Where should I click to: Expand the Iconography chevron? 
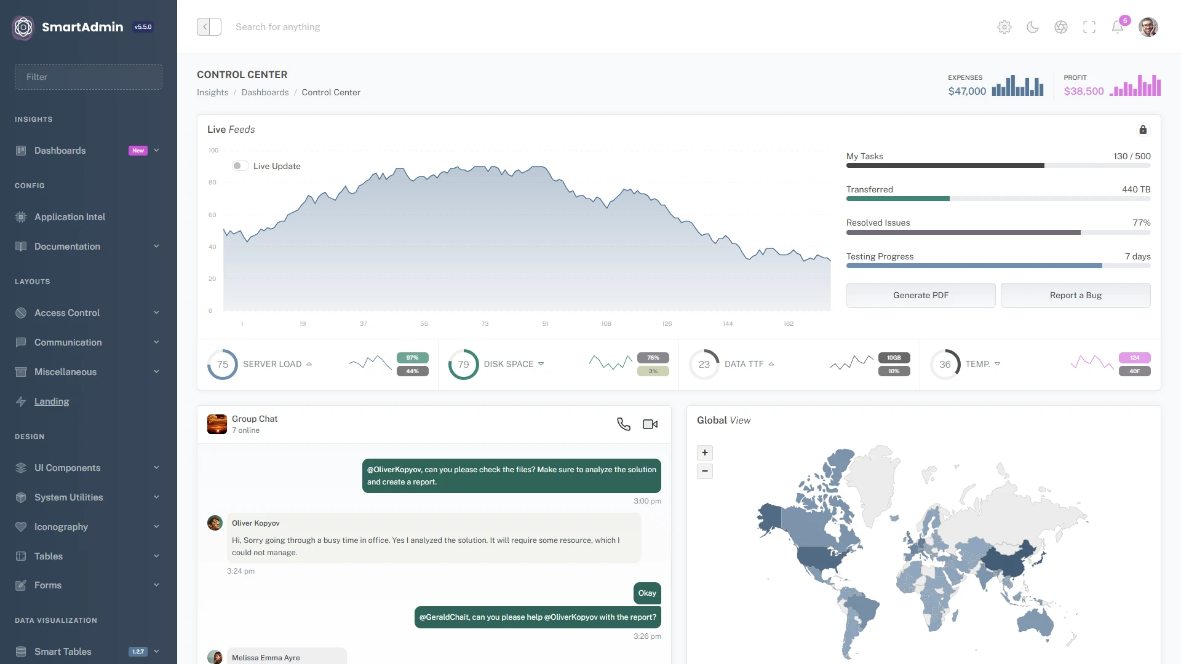coord(156,527)
